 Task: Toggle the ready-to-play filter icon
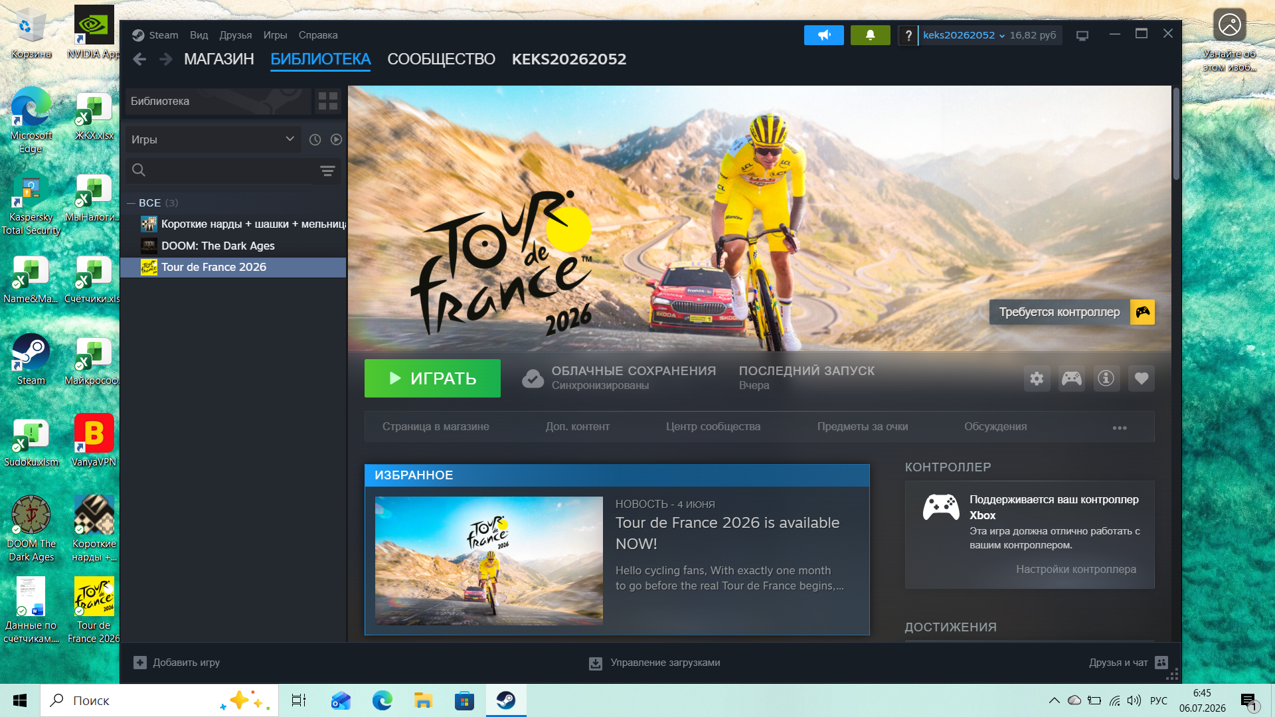[336, 139]
